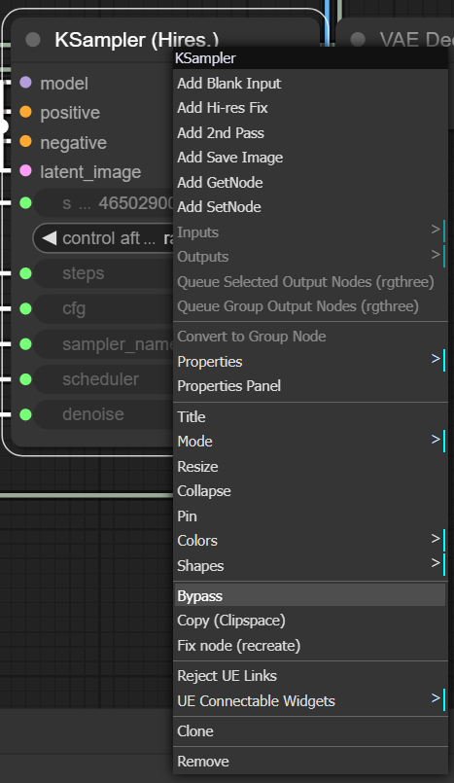Toggle collapse dot on VAE Decode node
Image resolution: width=454 pixels, height=783 pixels.
point(358,40)
